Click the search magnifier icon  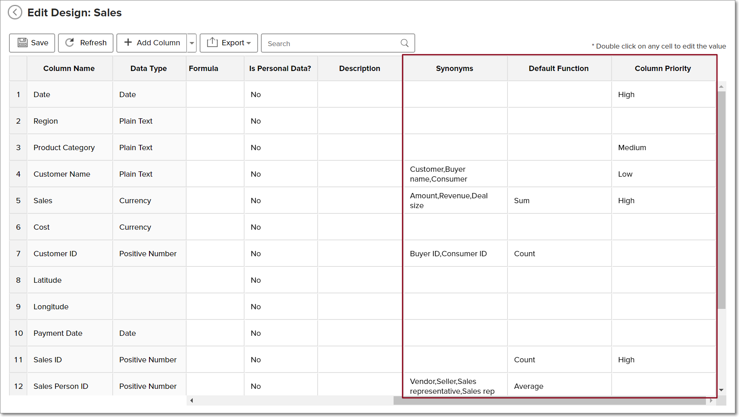405,43
